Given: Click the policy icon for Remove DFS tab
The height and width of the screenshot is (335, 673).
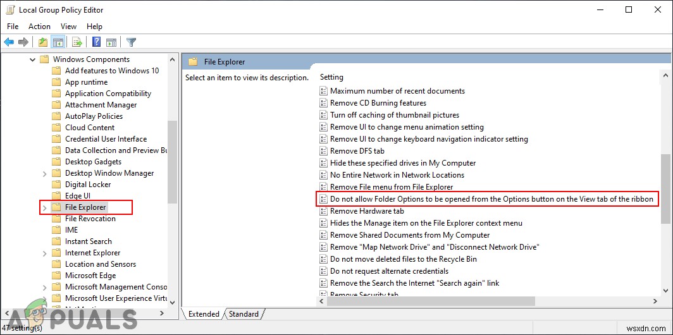Looking at the screenshot, I should click(x=324, y=151).
